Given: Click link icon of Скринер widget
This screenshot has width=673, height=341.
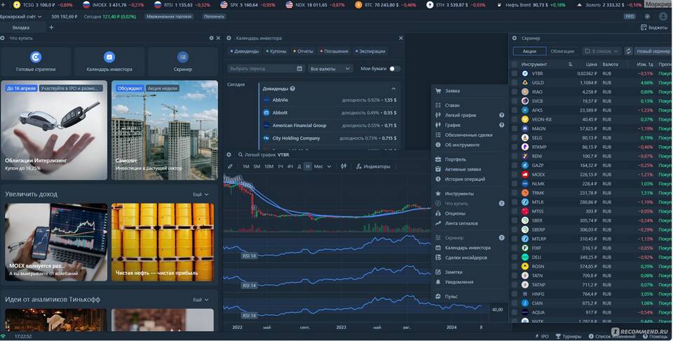Looking at the screenshot, I should pyautogui.click(x=514, y=38).
